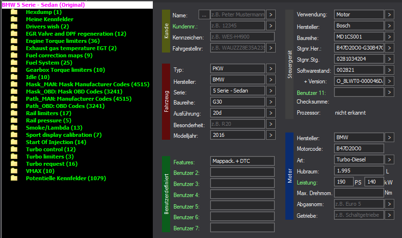The image size is (402, 238).
Task: Expand the Typ PKW selection arrow
Action: coord(271,69)
